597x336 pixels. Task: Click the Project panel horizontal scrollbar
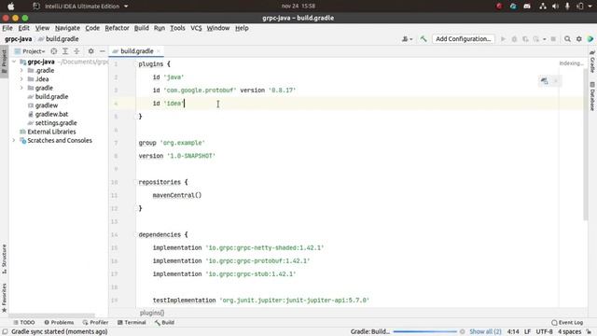click(x=51, y=315)
